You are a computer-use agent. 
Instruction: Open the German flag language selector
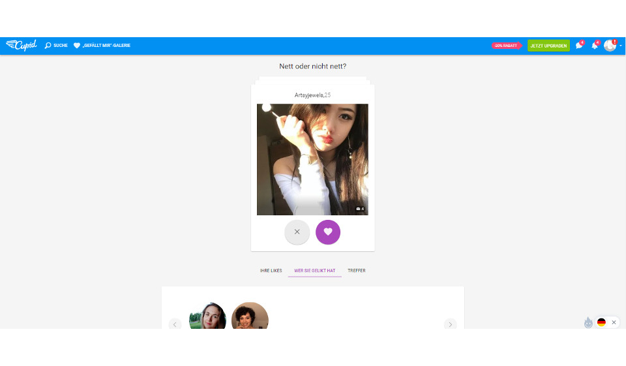point(601,322)
